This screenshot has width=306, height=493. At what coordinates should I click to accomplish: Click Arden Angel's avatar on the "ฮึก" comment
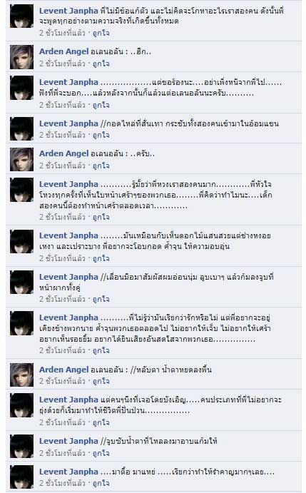click(21, 57)
